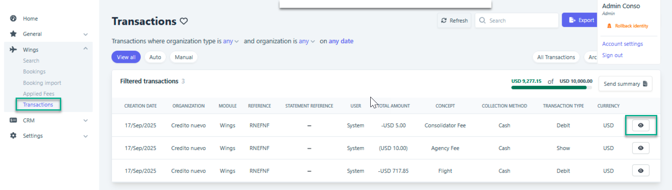Collapse the Wings sidebar section

86,49
